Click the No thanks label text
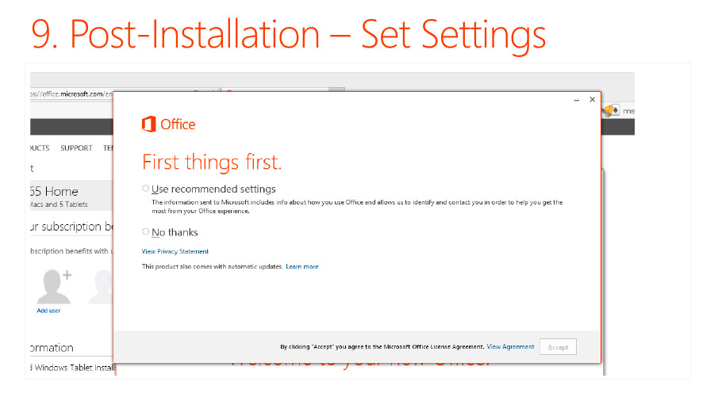The image size is (714, 401). [175, 232]
